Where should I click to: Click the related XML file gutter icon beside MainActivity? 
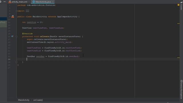[13, 17]
